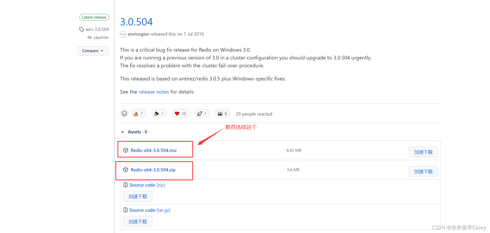Click the Assets count badge 4
This screenshot has width=490, height=233.
pos(146,132)
